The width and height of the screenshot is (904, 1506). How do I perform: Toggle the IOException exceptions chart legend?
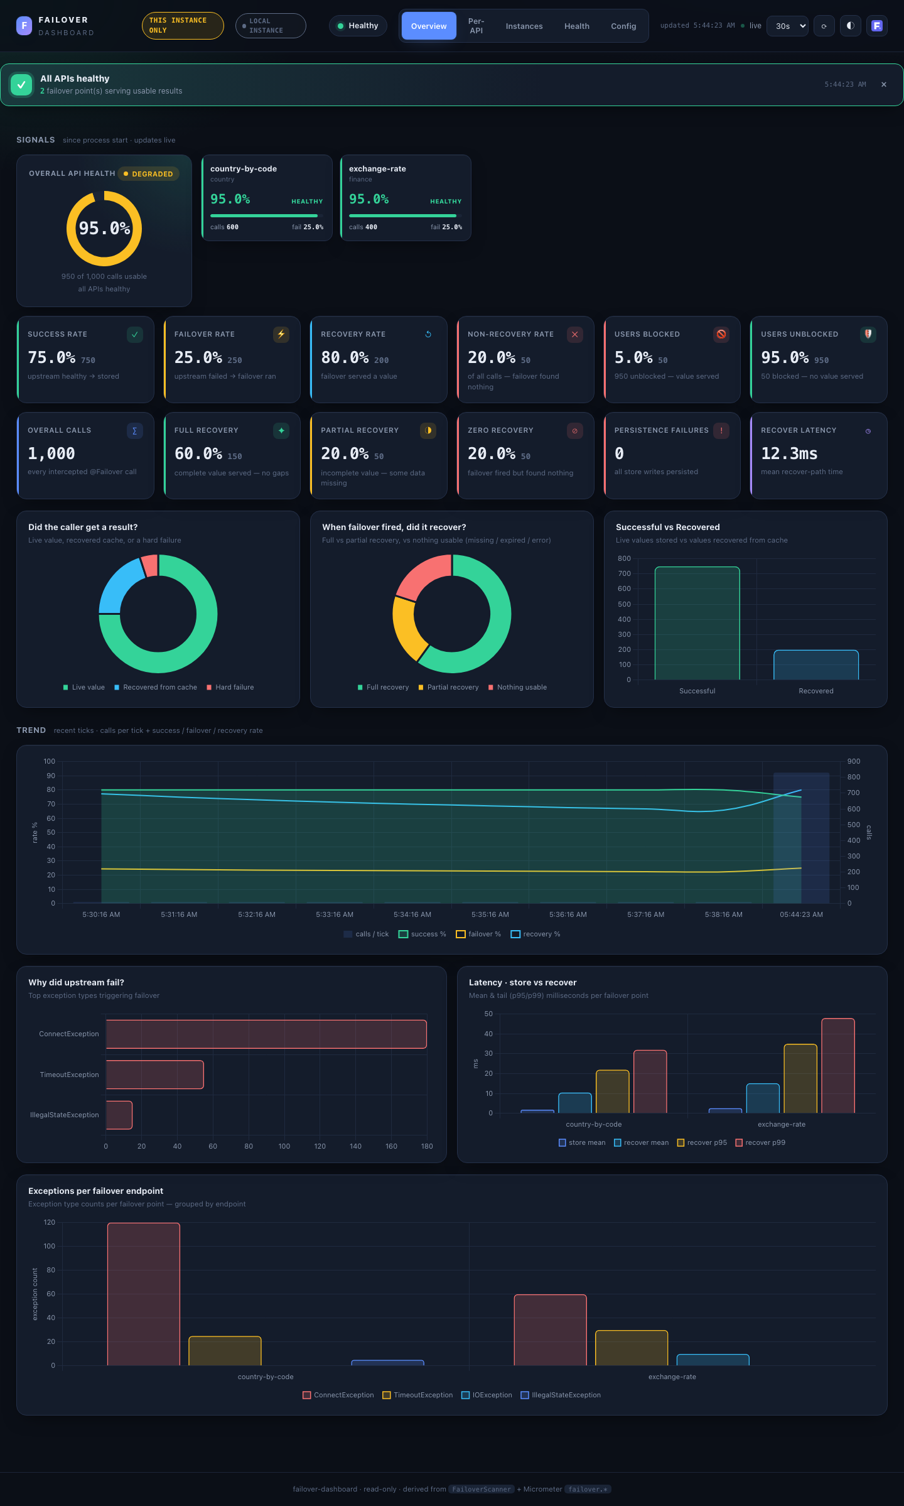[x=487, y=1395]
